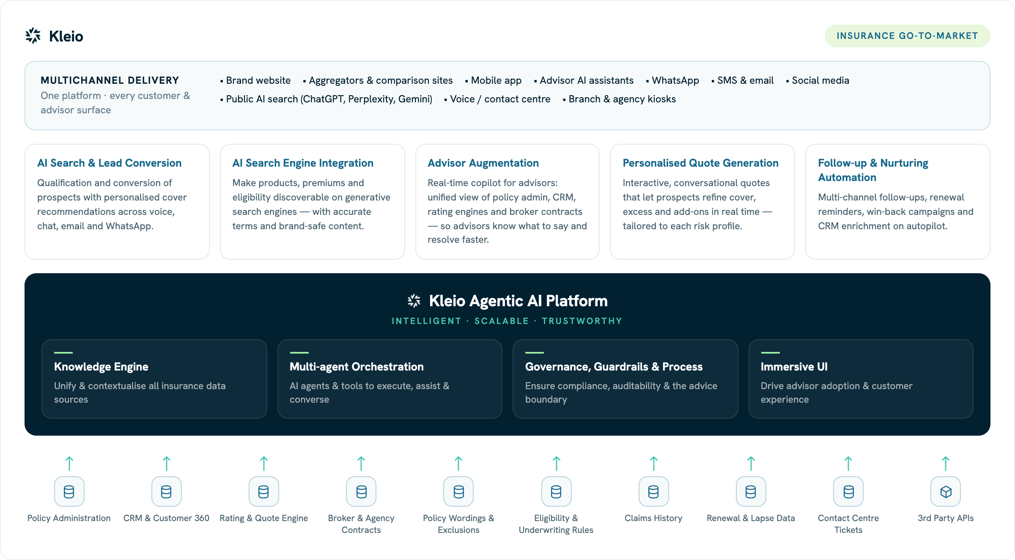
Task: Click the Broker & Agency Contracts database icon
Action: 361,491
